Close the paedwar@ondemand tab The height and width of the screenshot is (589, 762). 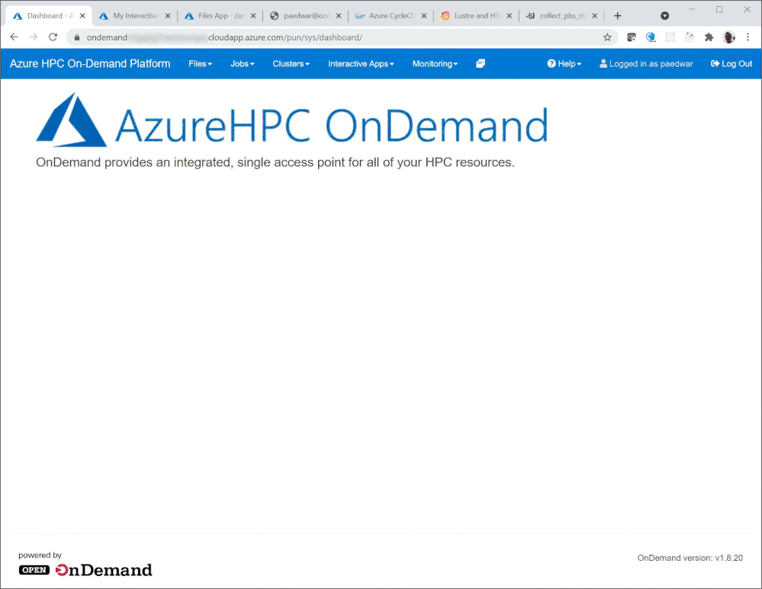click(x=339, y=16)
